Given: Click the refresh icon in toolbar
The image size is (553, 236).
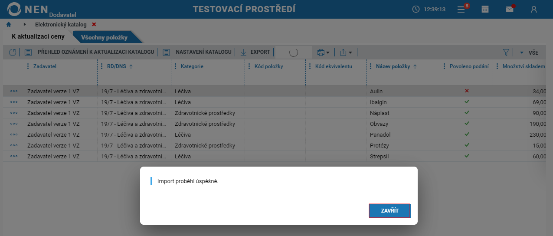Looking at the screenshot, I should coord(13,52).
